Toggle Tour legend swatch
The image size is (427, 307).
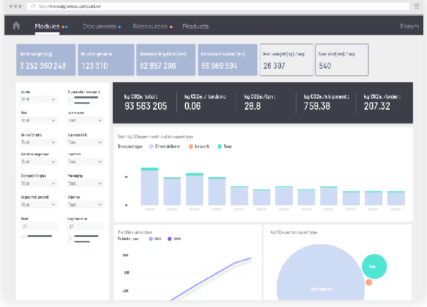[x=220, y=147]
